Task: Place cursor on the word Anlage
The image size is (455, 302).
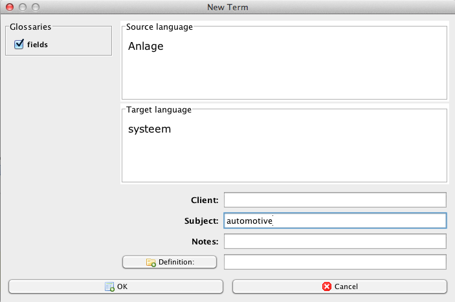Action: [146, 47]
